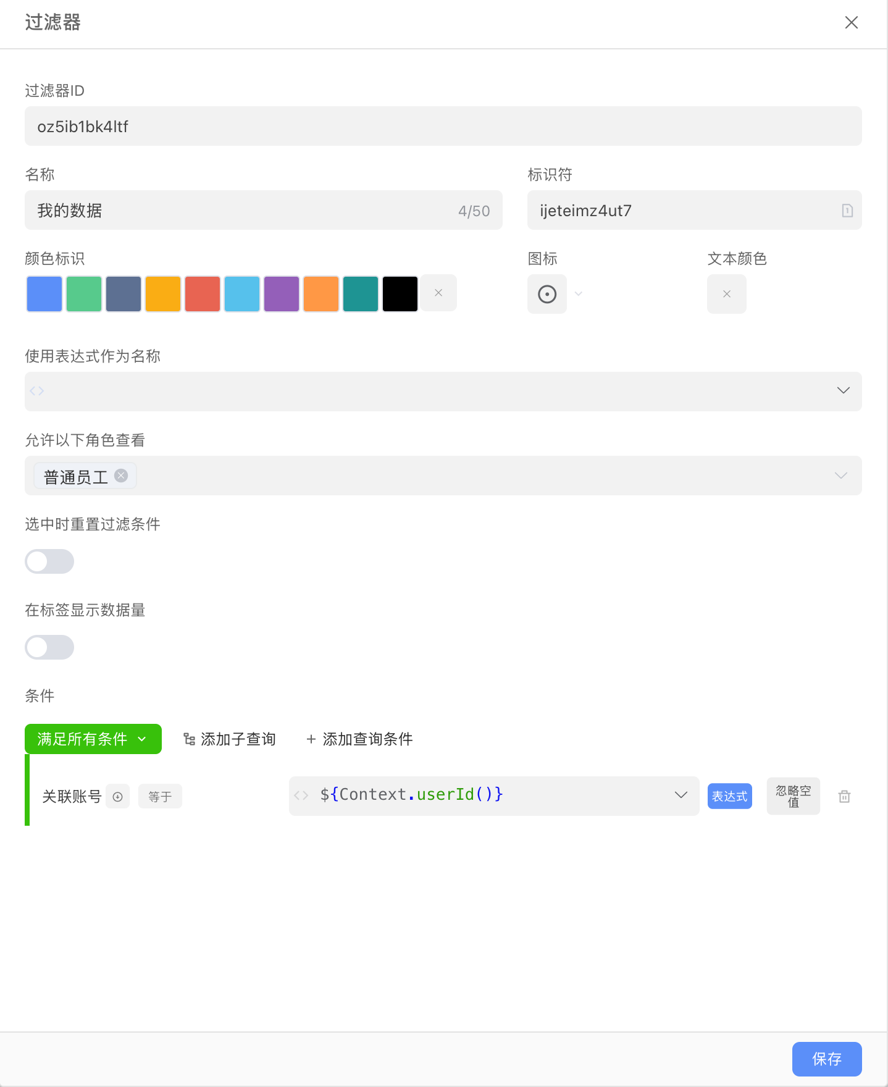Remove 普通员工 role tag
This screenshot has height=1087, width=888.
click(x=122, y=476)
